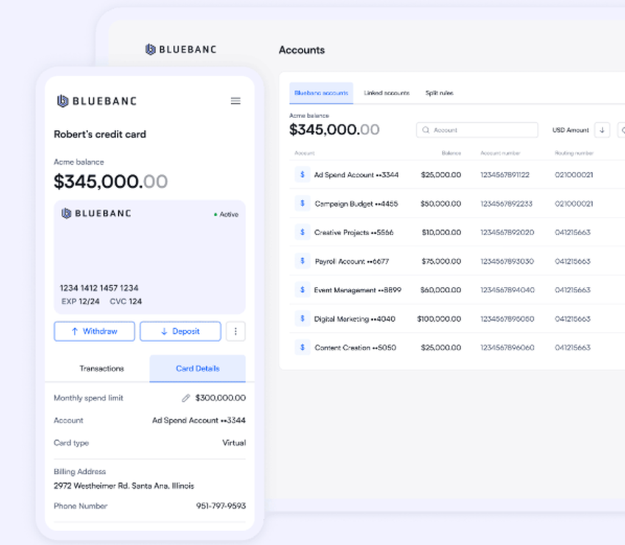Click the EXP 12/24 expiry text
The image size is (625, 545).
coord(80,301)
